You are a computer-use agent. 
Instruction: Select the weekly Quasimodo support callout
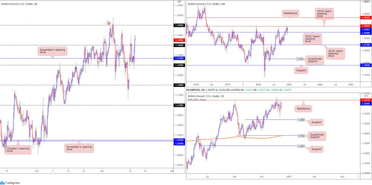point(315,60)
